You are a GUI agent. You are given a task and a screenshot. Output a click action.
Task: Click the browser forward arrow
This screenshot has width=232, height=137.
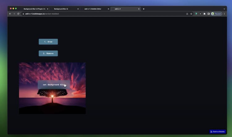tap(14, 14)
